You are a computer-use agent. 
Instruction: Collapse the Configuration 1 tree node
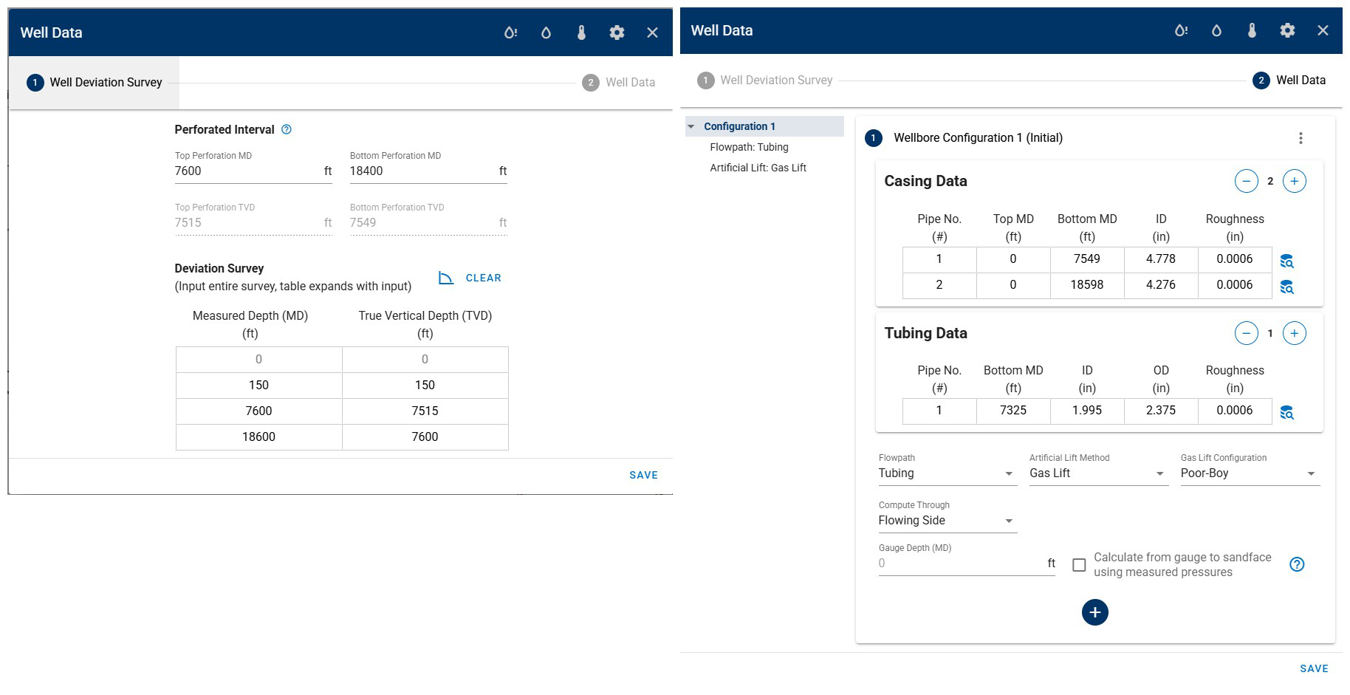tap(691, 126)
